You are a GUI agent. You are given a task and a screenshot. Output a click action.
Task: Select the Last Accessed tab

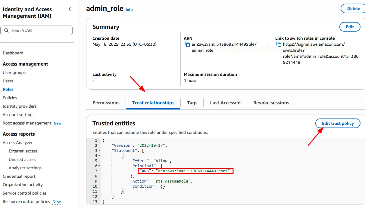[x=225, y=103]
